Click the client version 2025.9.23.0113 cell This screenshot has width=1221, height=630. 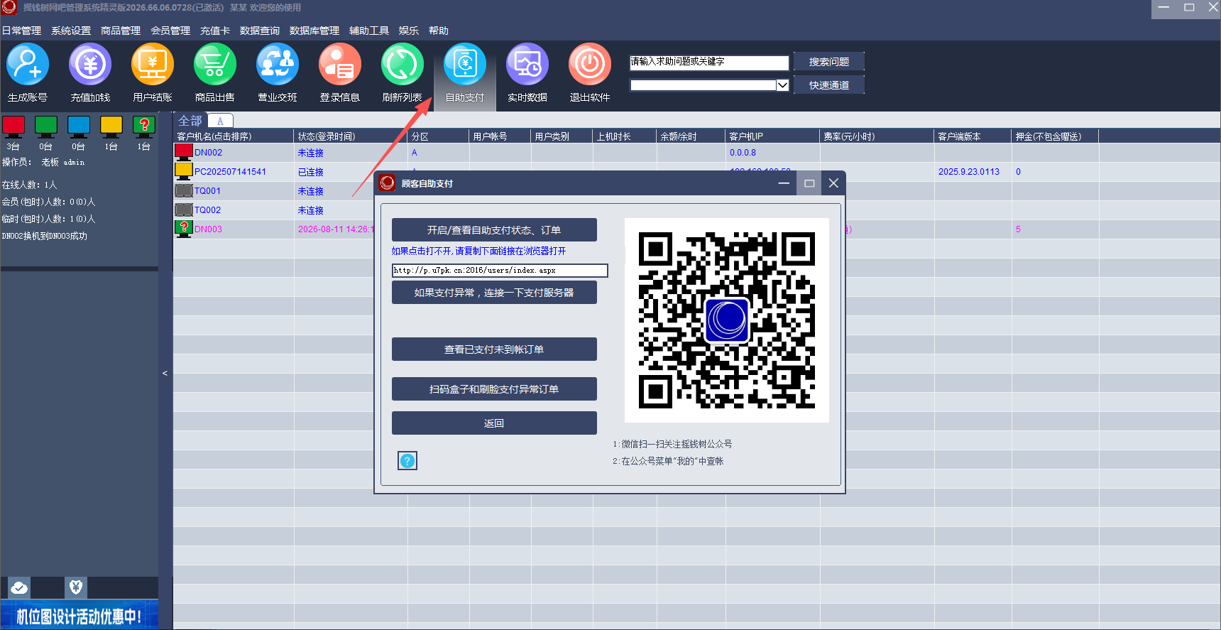click(968, 172)
